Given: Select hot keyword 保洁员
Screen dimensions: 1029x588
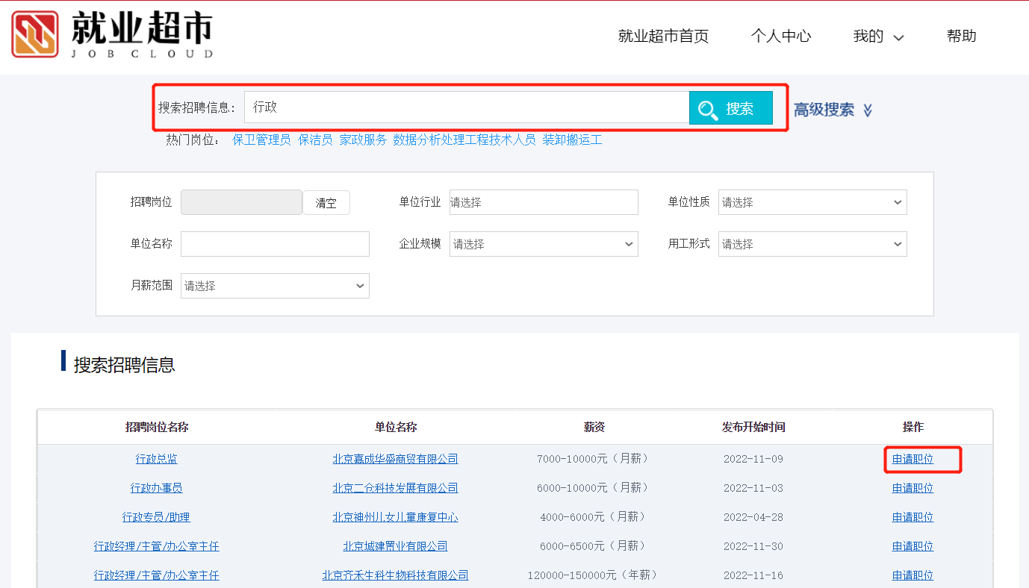Looking at the screenshot, I should [x=315, y=140].
